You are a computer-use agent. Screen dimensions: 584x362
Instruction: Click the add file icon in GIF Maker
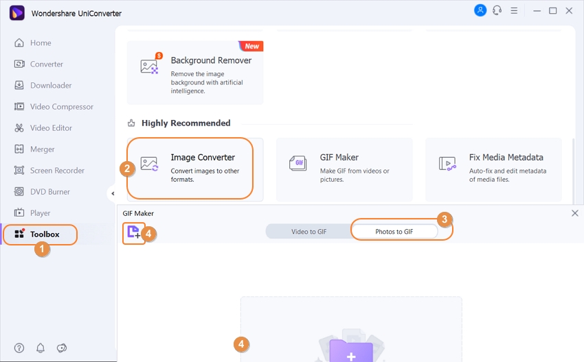(x=133, y=232)
